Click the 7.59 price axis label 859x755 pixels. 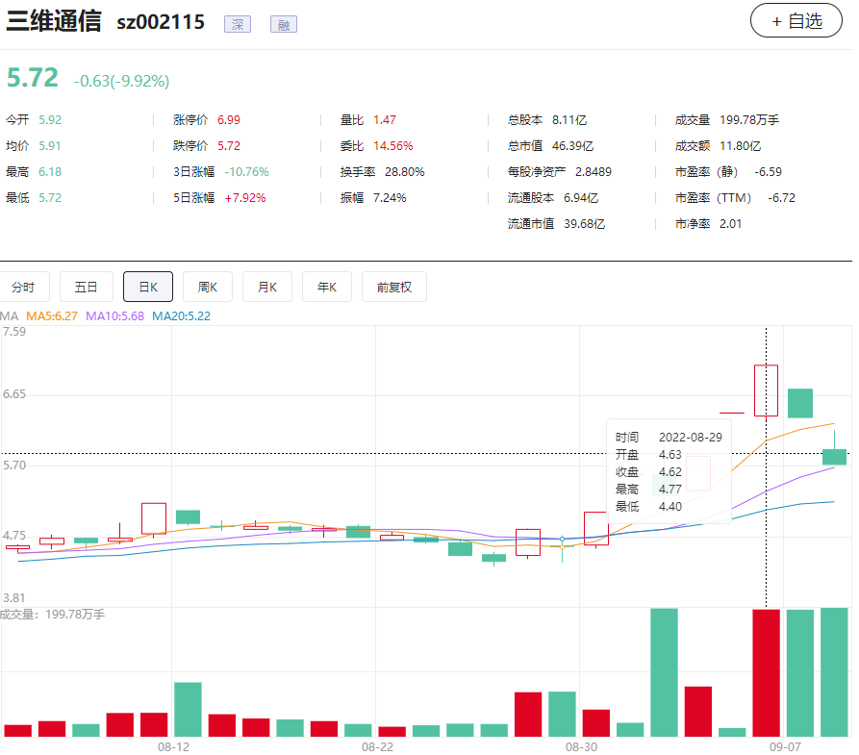pos(14,332)
